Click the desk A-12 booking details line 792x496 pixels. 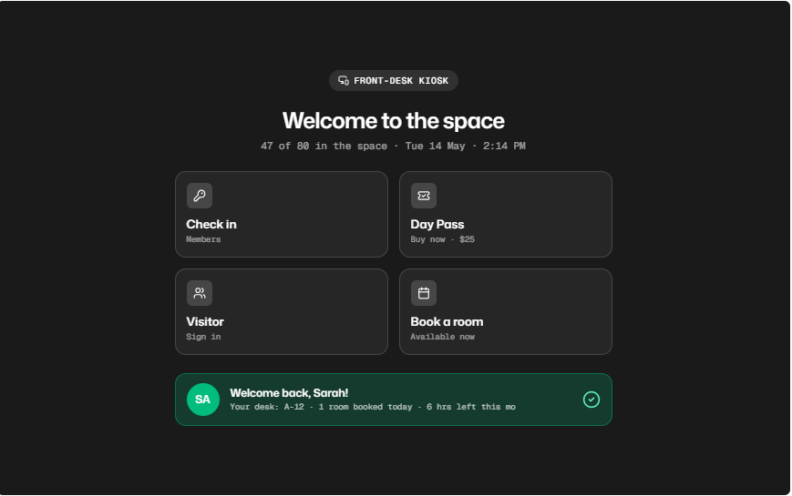coord(373,407)
